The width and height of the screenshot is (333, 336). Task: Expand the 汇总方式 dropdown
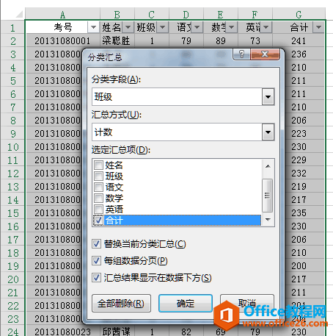click(268, 132)
